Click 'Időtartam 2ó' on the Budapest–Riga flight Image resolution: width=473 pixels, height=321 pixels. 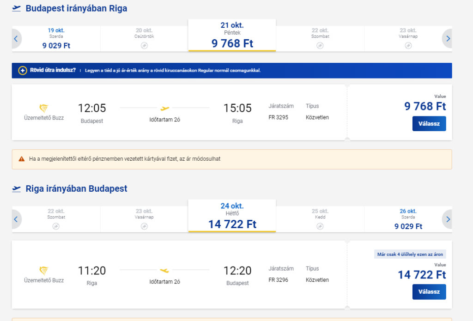tap(165, 120)
